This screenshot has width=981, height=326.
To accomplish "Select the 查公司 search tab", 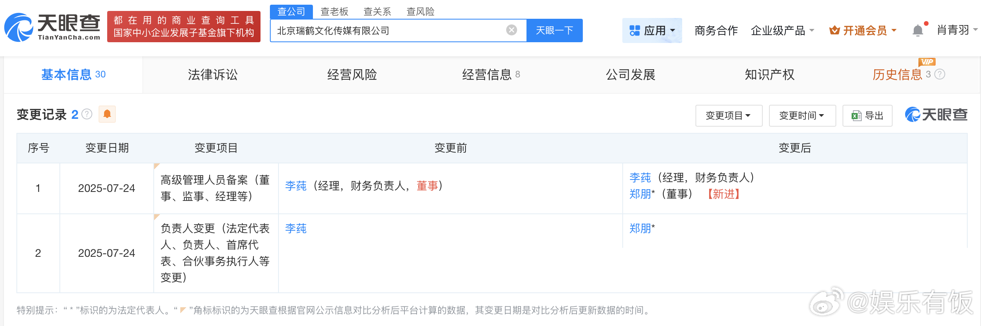I will [x=291, y=12].
